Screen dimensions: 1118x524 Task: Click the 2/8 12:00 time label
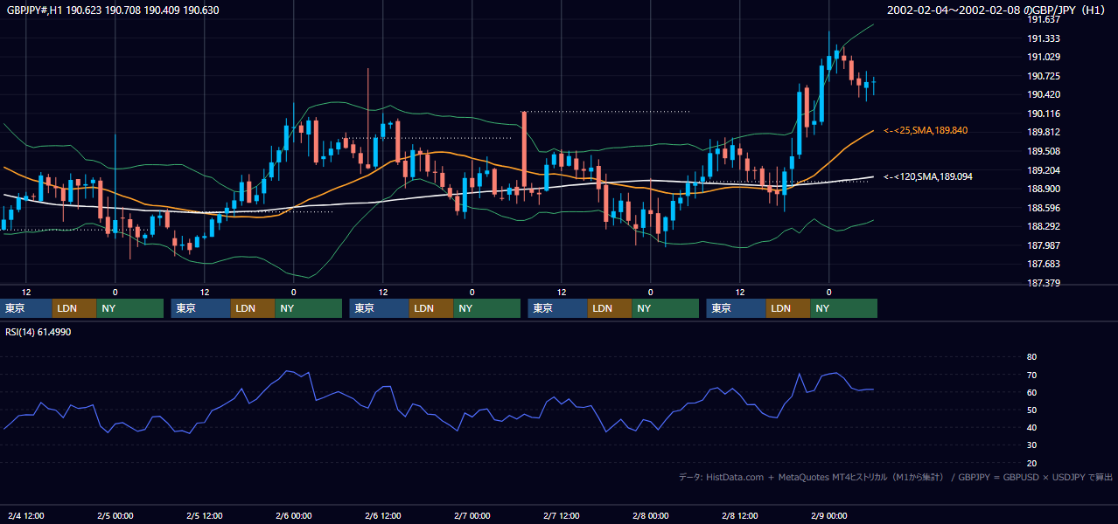(x=740, y=516)
